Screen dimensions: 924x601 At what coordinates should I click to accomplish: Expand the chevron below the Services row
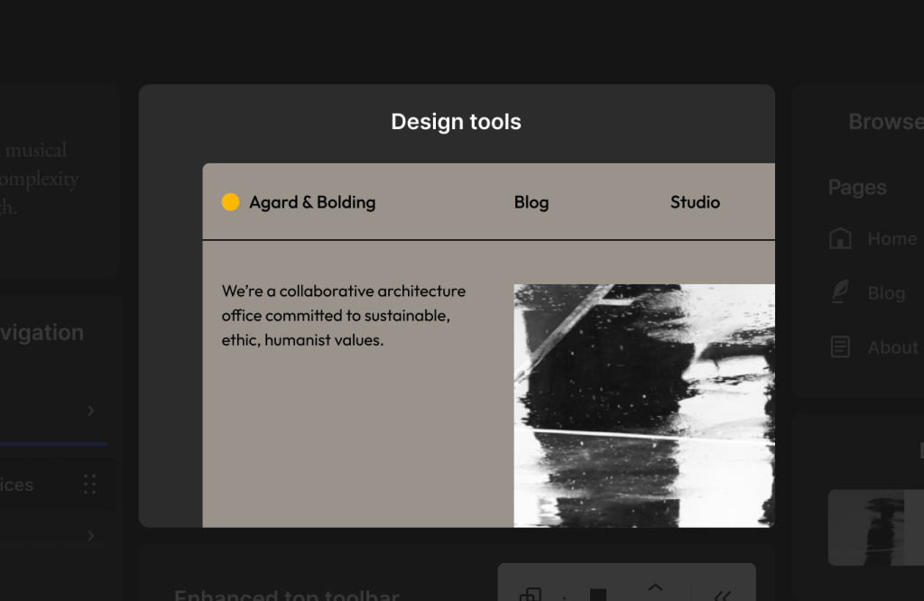[89, 535]
